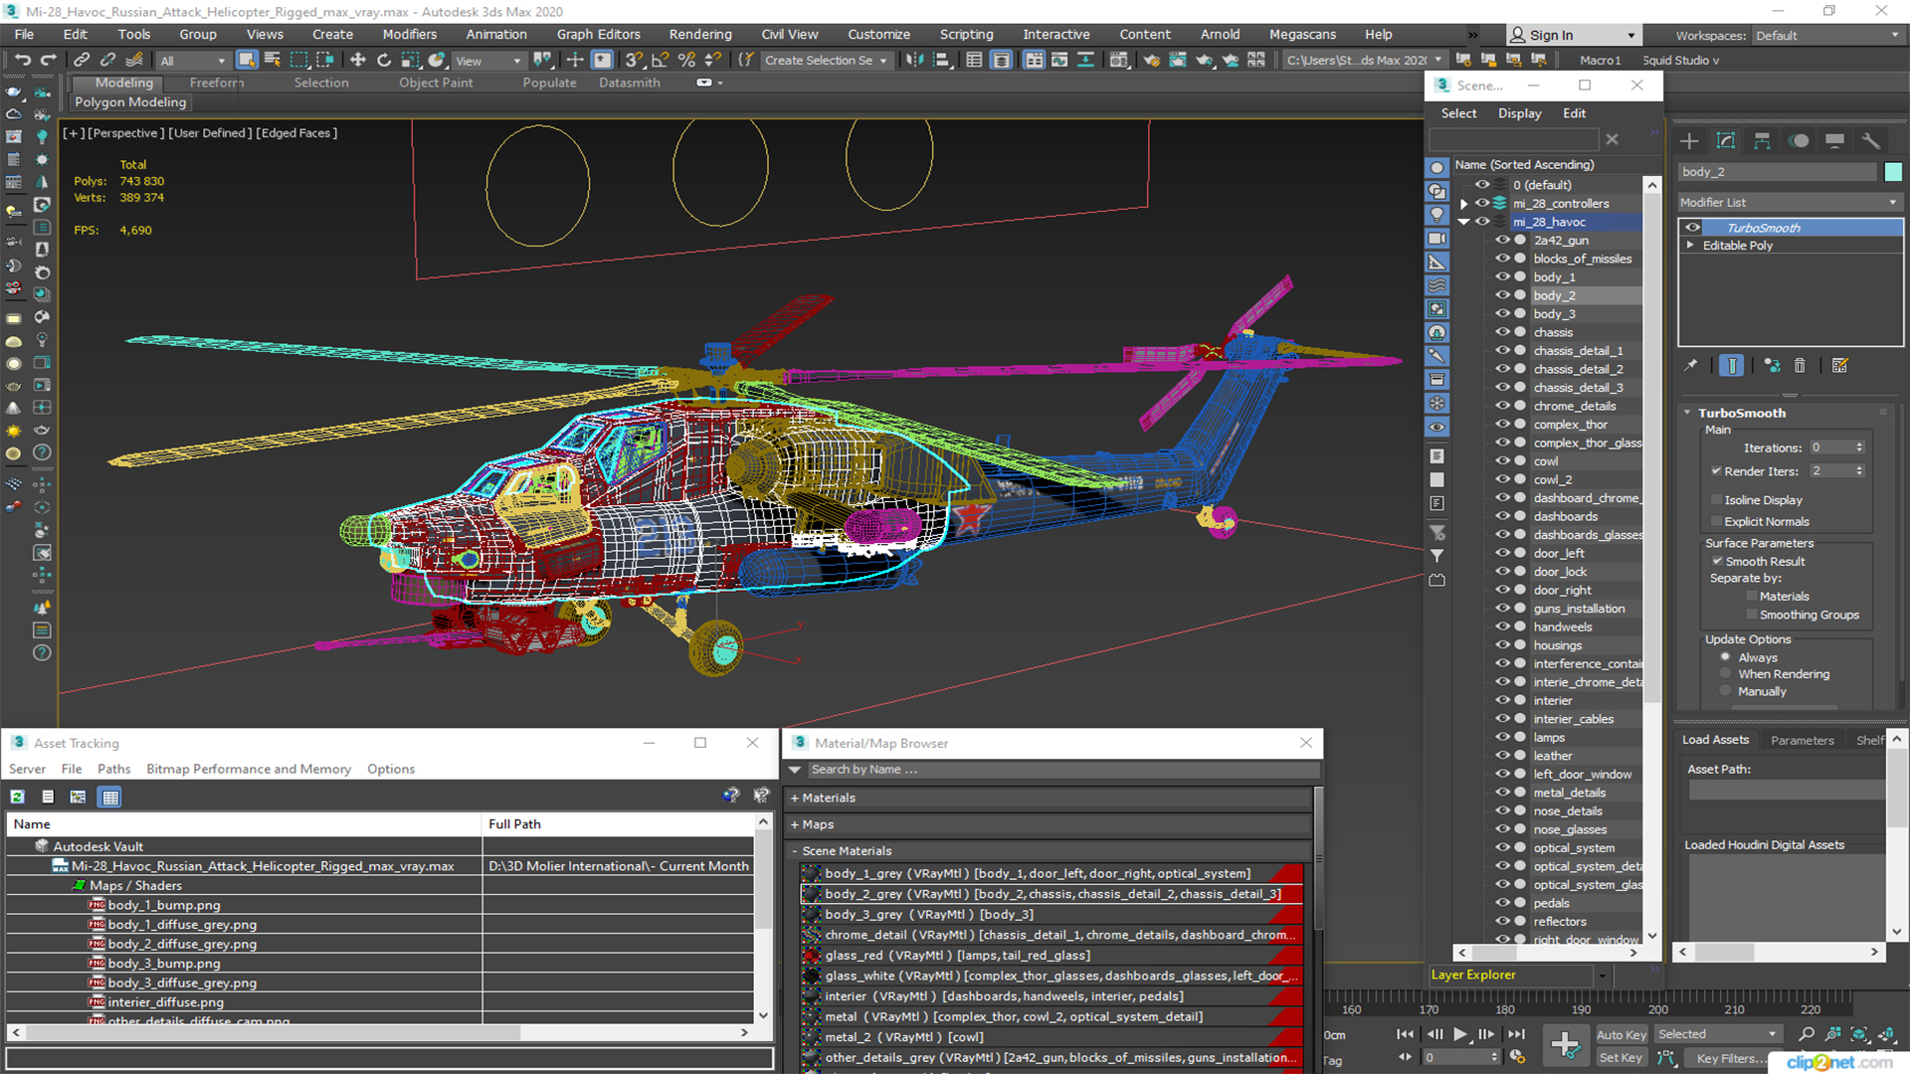Activate the Select Object tool
1910x1074 pixels.
coord(247,61)
